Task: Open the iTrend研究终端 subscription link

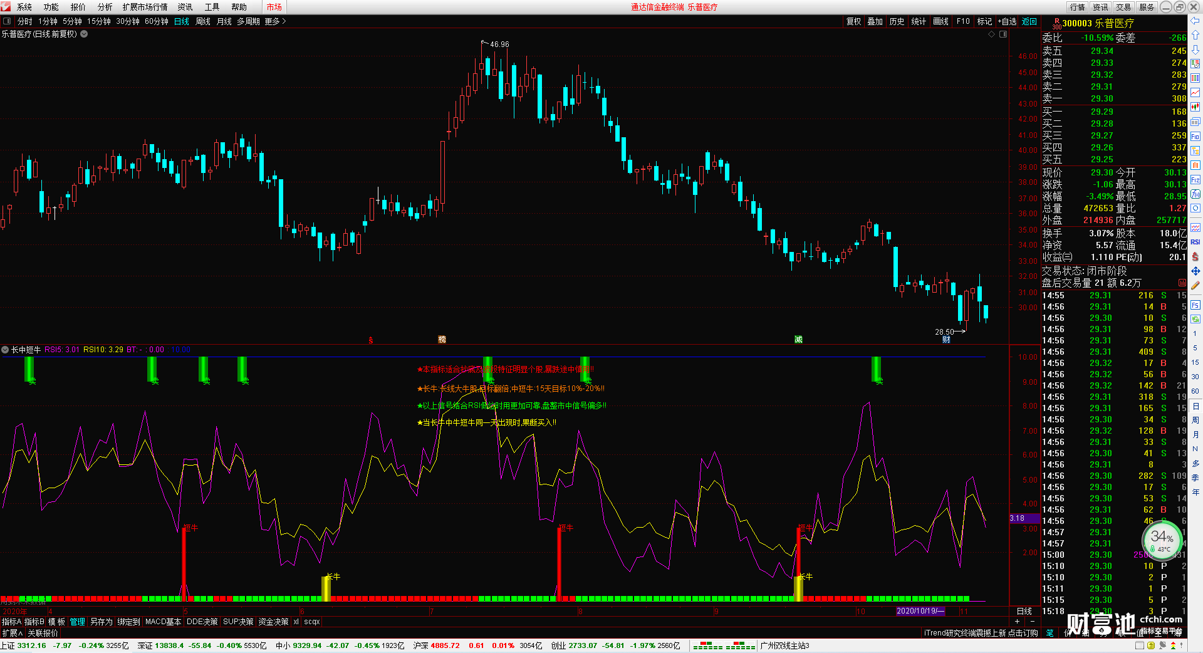Action: (x=981, y=633)
